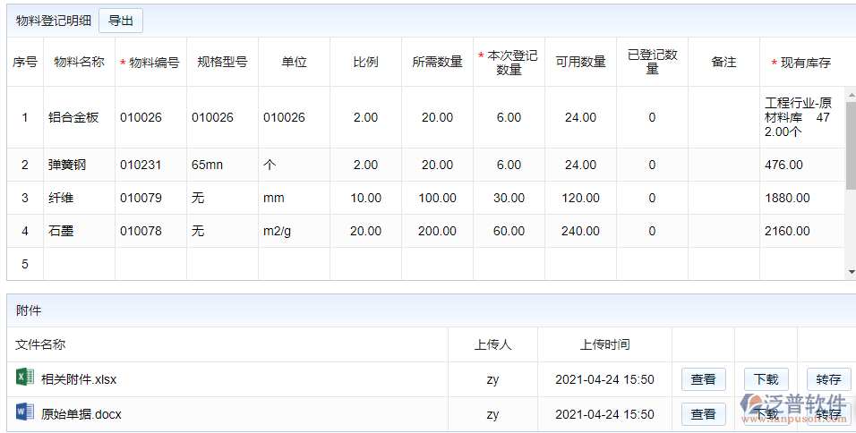
Task: Open the 相关附件.xlsx file name
Action: 79,379
